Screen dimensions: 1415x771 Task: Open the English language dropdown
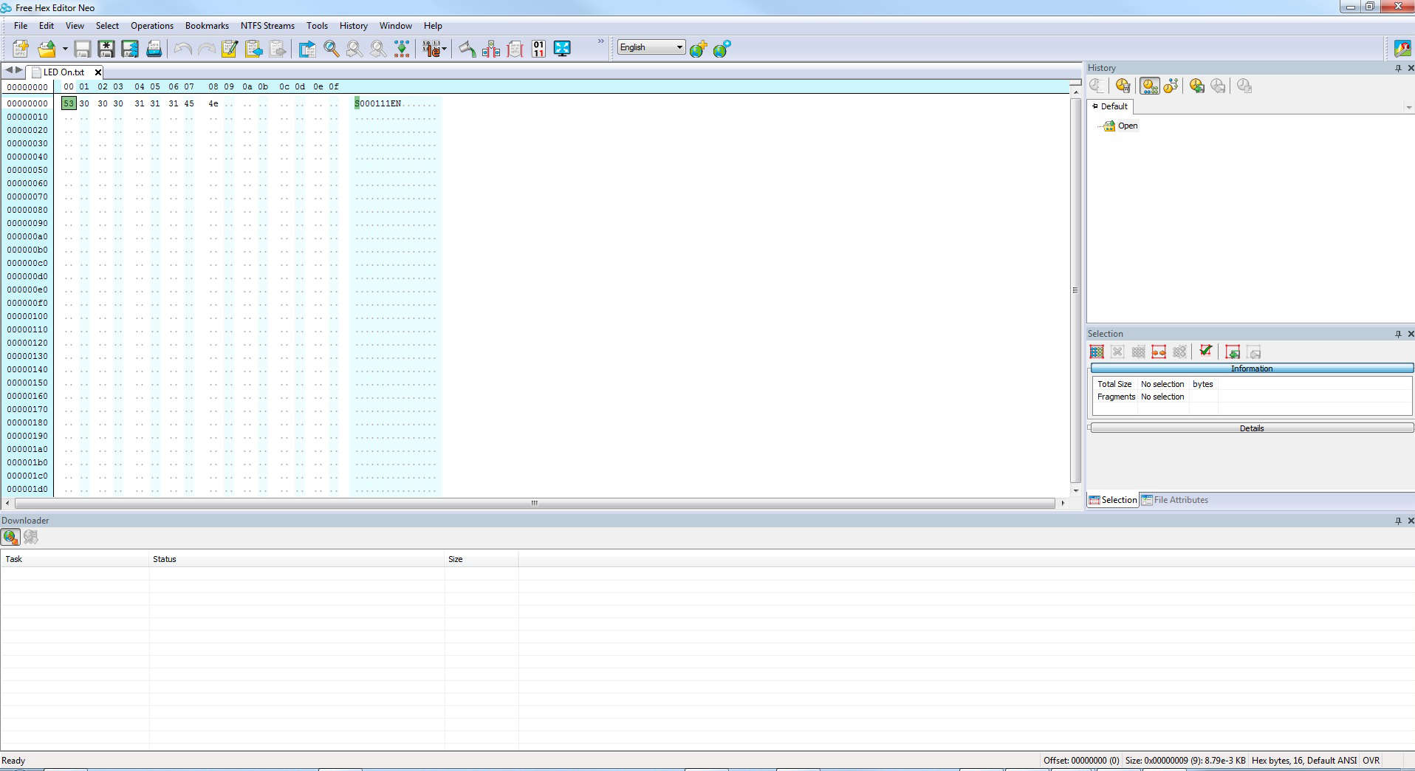[x=679, y=47]
